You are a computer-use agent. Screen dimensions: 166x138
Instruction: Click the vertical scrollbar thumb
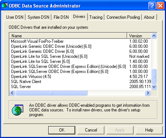[154, 76]
